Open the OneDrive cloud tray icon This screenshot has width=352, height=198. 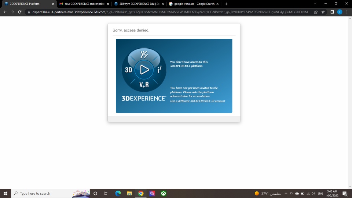[297, 194]
